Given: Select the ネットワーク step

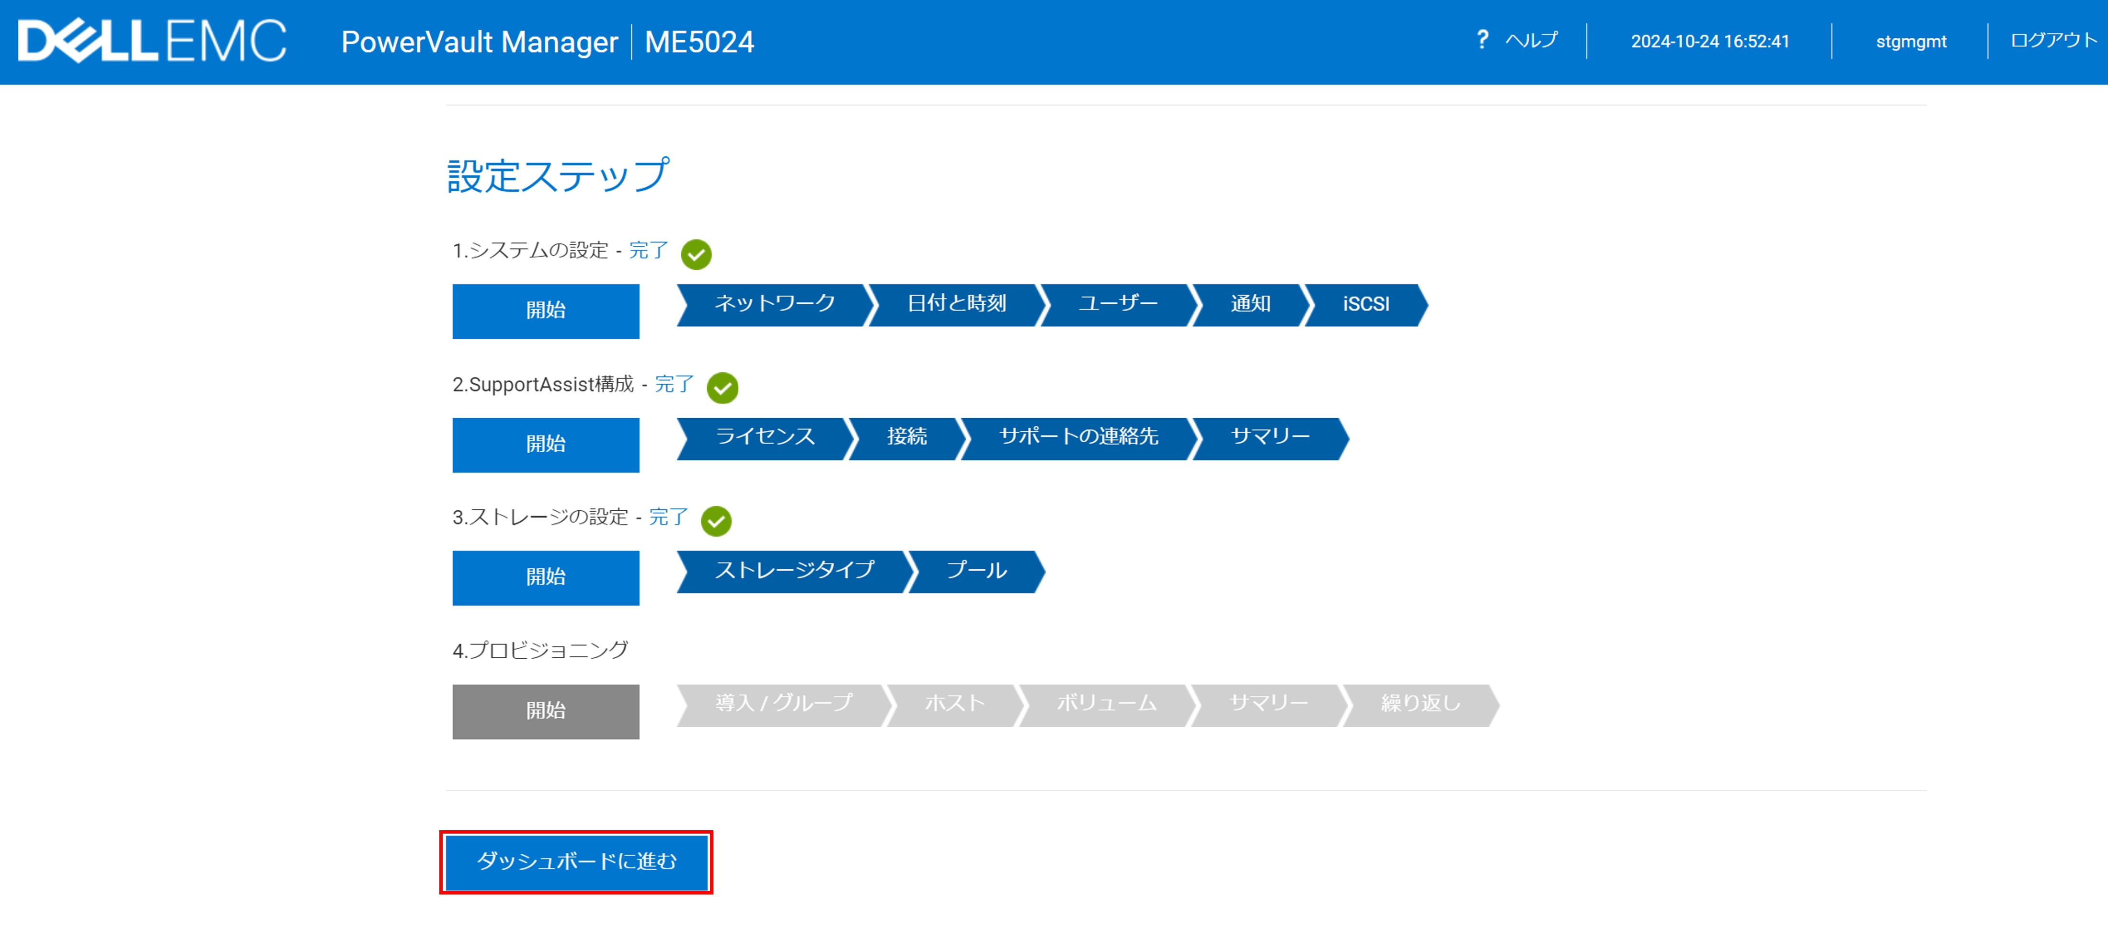Looking at the screenshot, I should point(774,304).
